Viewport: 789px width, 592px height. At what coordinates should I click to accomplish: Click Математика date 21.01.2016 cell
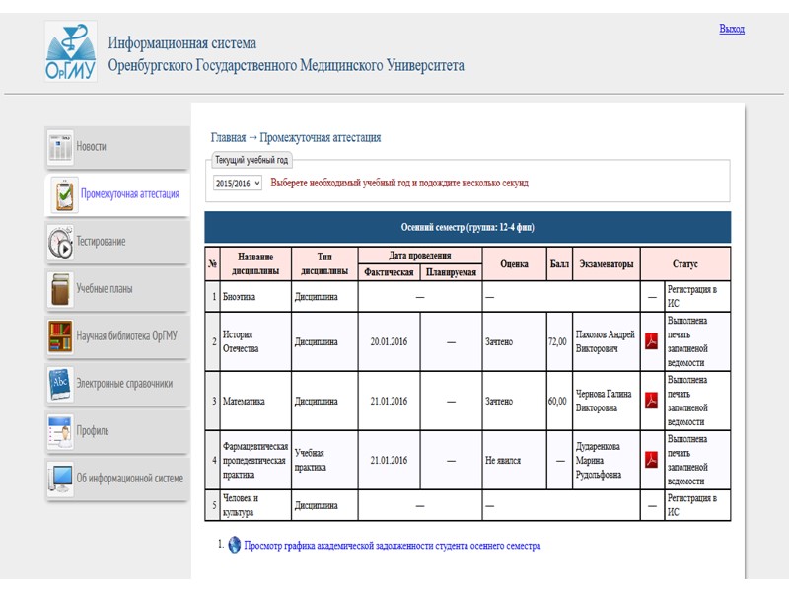pyautogui.click(x=389, y=401)
